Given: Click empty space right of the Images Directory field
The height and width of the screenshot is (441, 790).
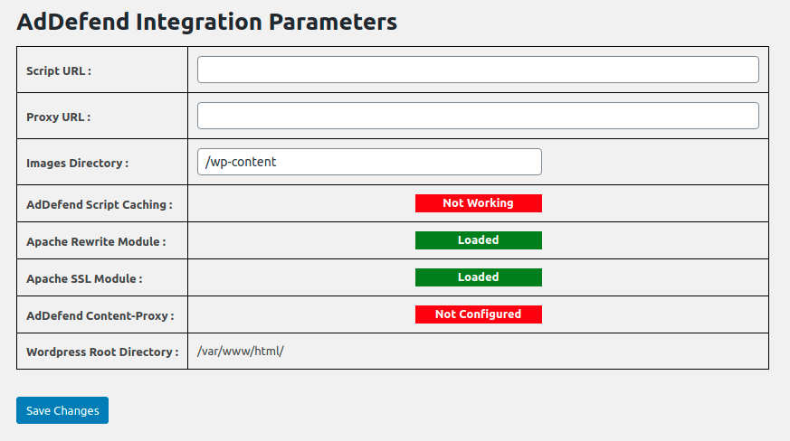Looking at the screenshot, I should (x=655, y=162).
